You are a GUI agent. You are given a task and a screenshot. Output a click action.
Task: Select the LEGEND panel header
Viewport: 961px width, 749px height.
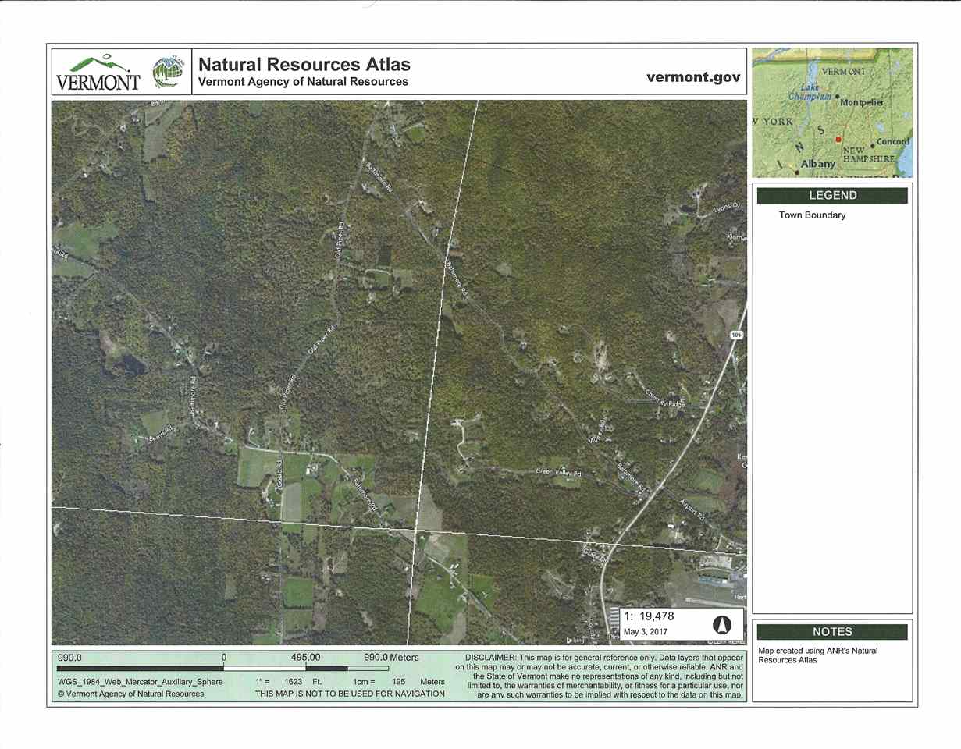pyautogui.click(x=832, y=196)
